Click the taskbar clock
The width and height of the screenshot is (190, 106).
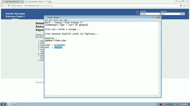point(184,104)
